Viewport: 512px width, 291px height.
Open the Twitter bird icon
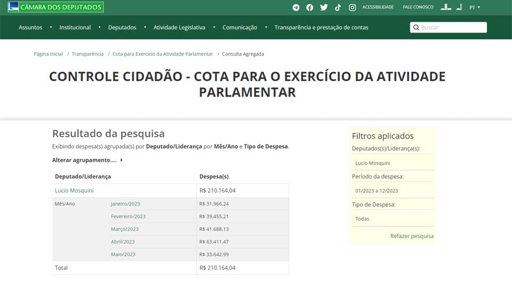[x=324, y=7]
